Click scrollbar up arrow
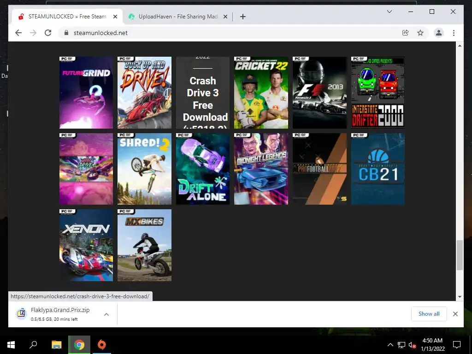Screen dimensions: 472x354 (x=460, y=46)
